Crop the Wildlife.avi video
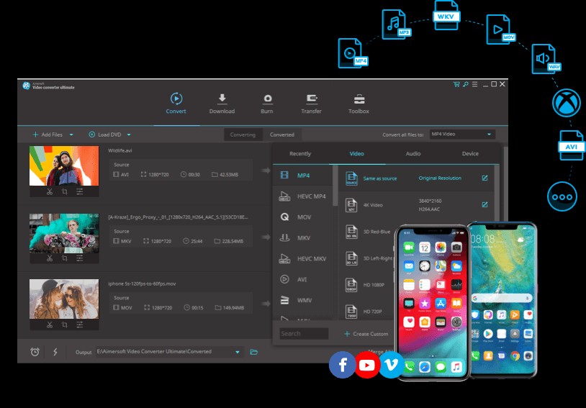The width and height of the screenshot is (586, 408). (65, 191)
